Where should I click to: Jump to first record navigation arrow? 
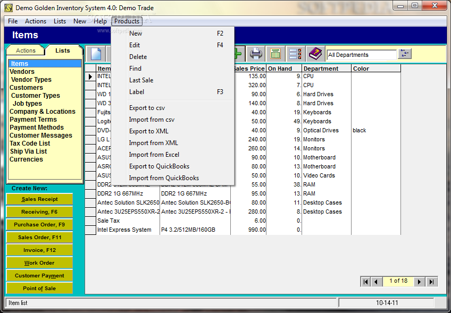(x=365, y=282)
